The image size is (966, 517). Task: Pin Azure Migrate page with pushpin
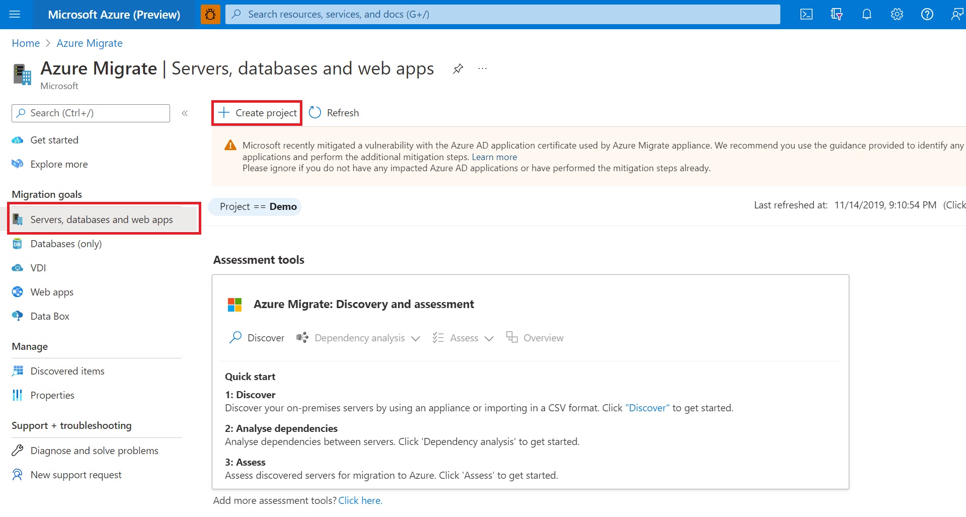(458, 68)
